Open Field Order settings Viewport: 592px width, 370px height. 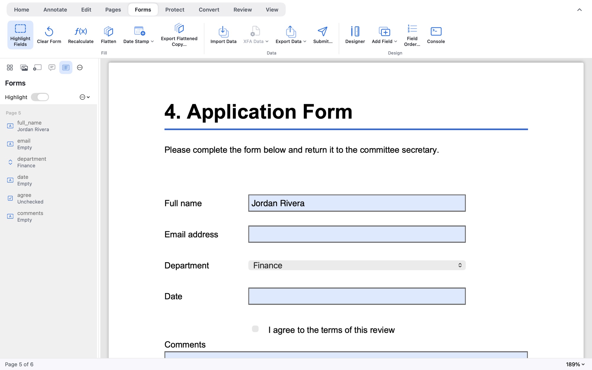412,35
